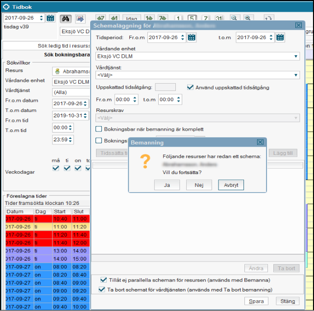The image size is (314, 311).
Task: Enable Bokningsbar när bemanning är komplett
Action: point(98,129)
